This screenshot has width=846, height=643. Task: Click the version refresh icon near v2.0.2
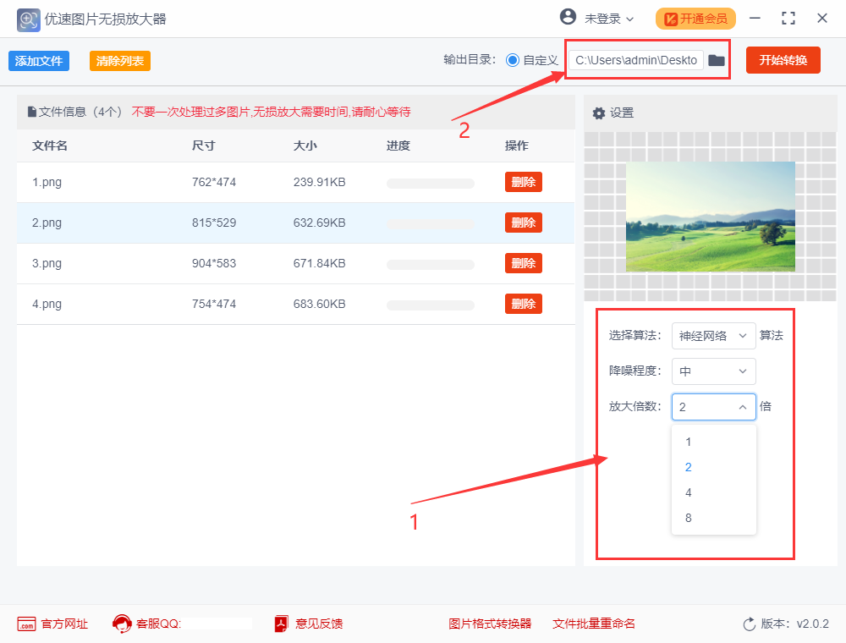[x=750, y=624]
